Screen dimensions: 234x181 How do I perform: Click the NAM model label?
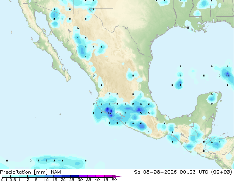56,172
